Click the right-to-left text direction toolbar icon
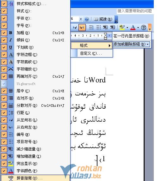 82,27
